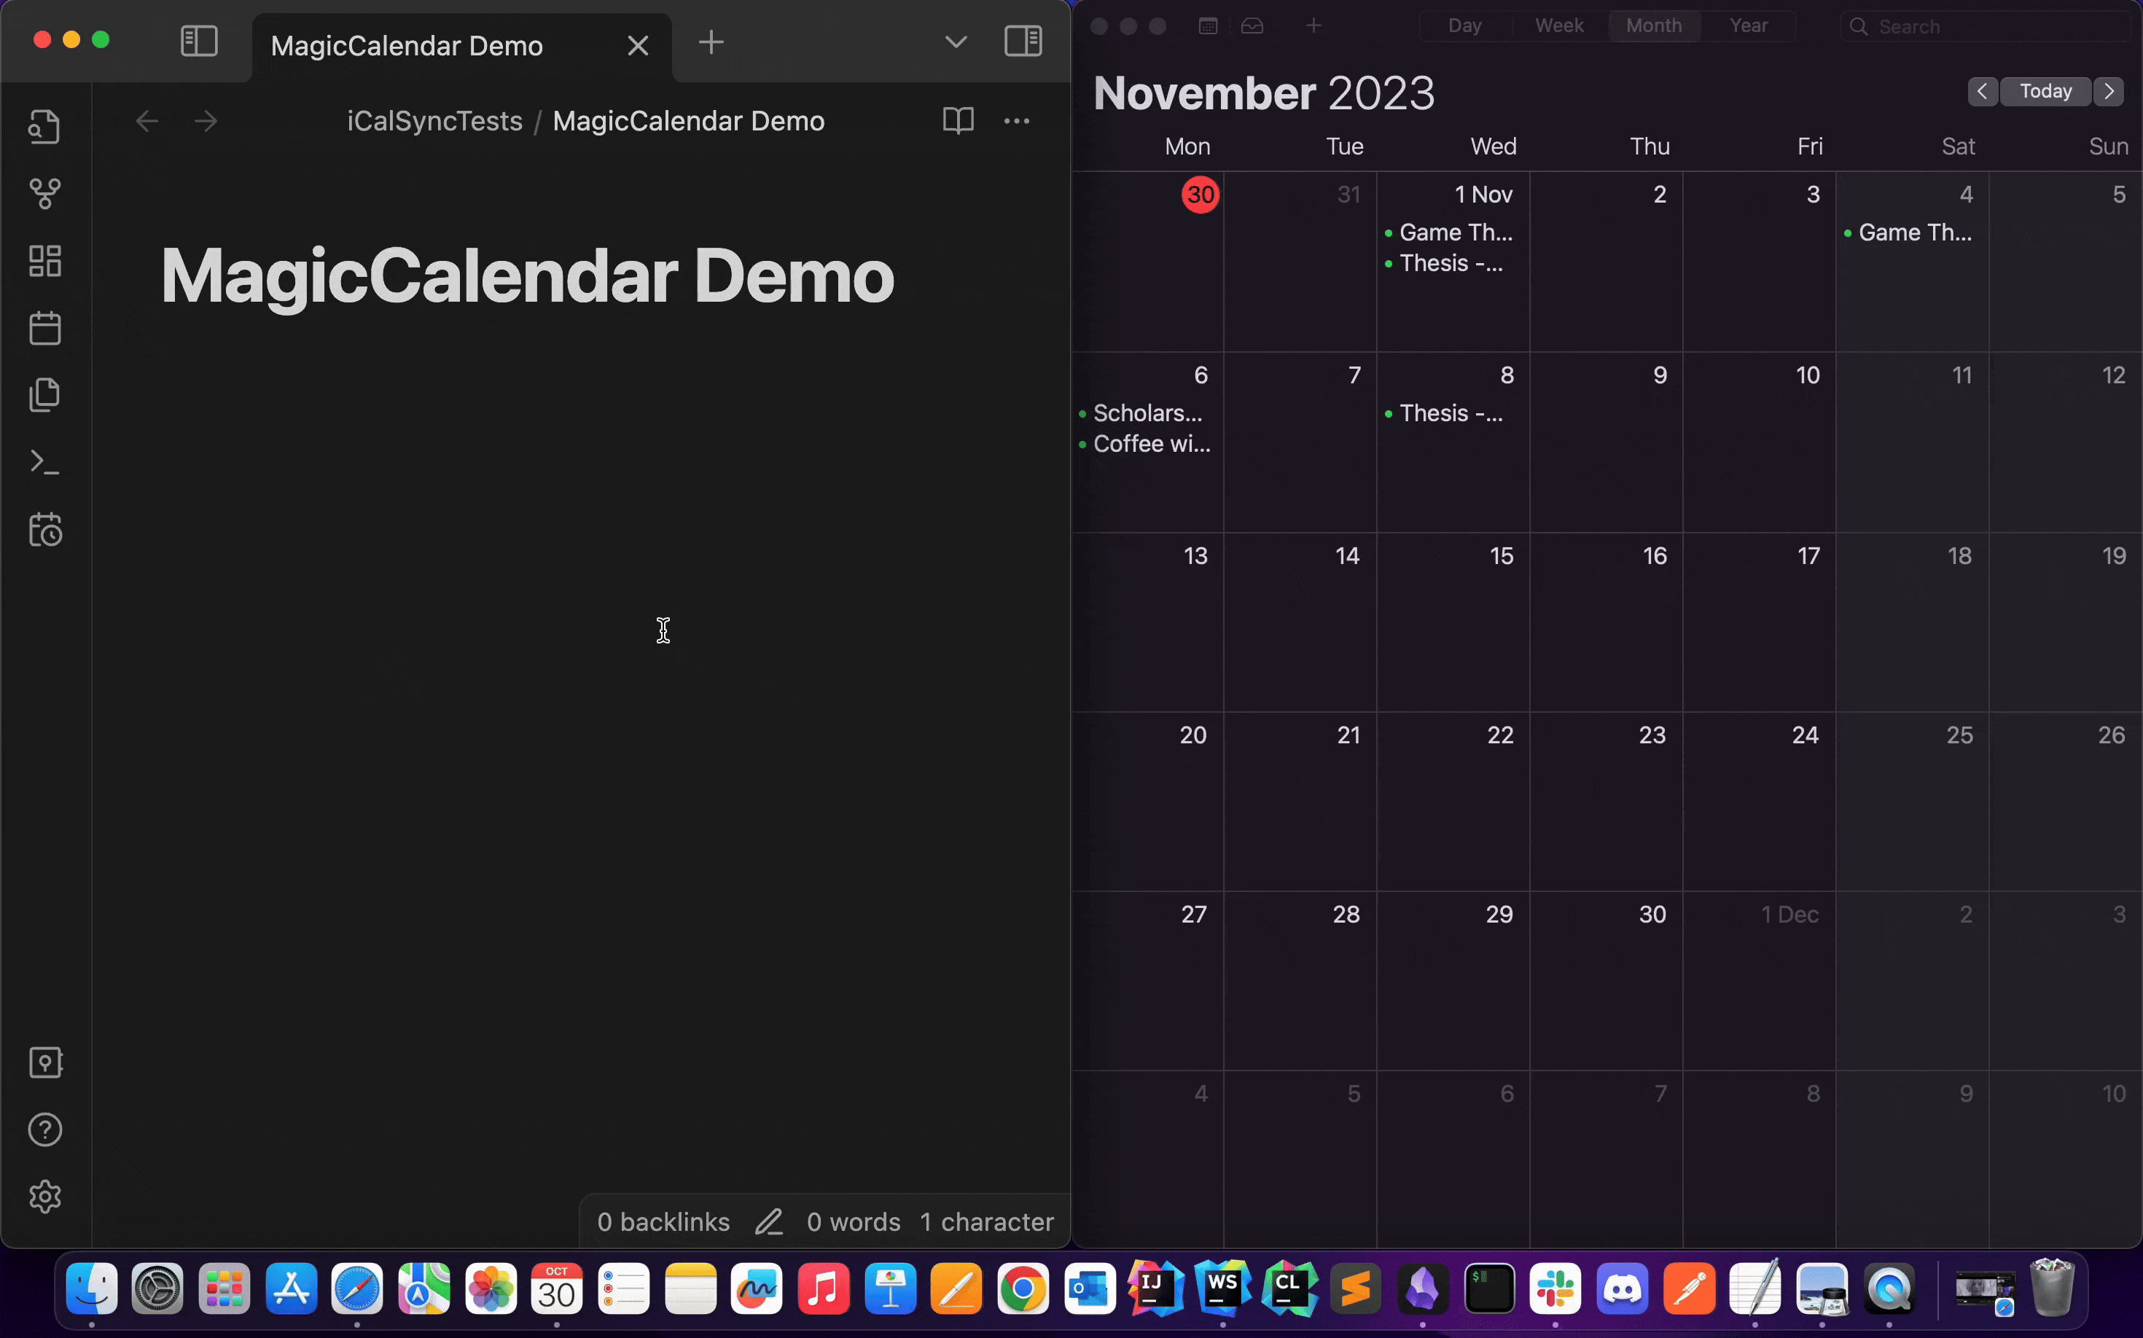The width and height of the screenshot is (2143, 1338).
Task: Toggle the left sidebar
Action: [x=199, y=41]
